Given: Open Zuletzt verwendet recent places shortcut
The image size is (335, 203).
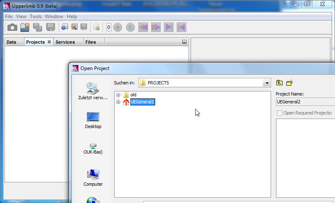Looking at the screenshot, I should point(93,91).
